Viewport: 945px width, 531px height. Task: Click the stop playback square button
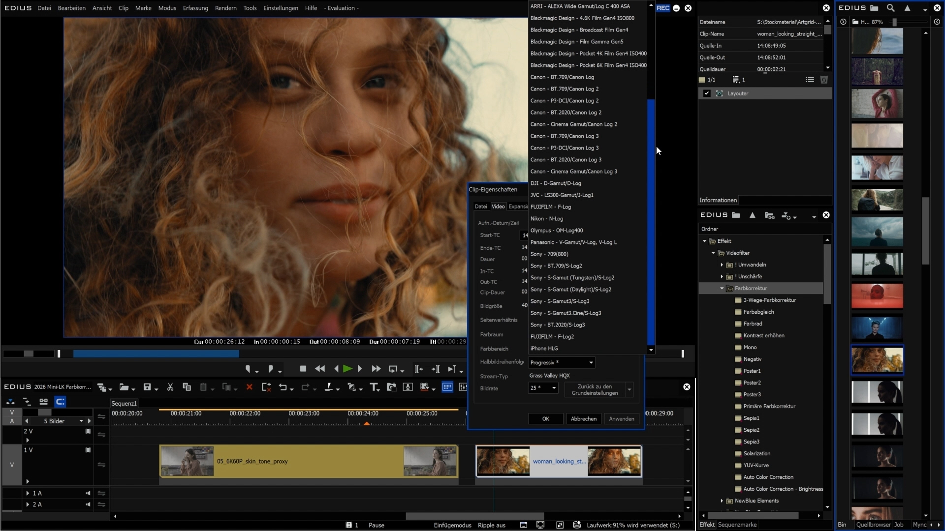point(303,369)
